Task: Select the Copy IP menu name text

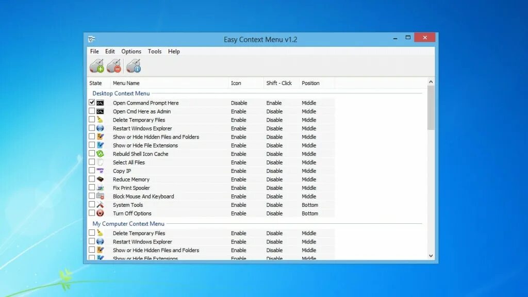Action: click(122, 171)
